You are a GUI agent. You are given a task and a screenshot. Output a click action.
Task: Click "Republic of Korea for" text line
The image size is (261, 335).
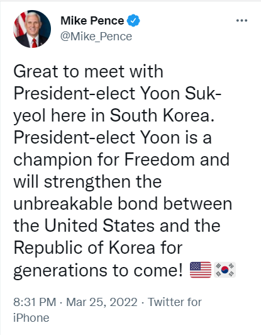click(x=98, y=248)
